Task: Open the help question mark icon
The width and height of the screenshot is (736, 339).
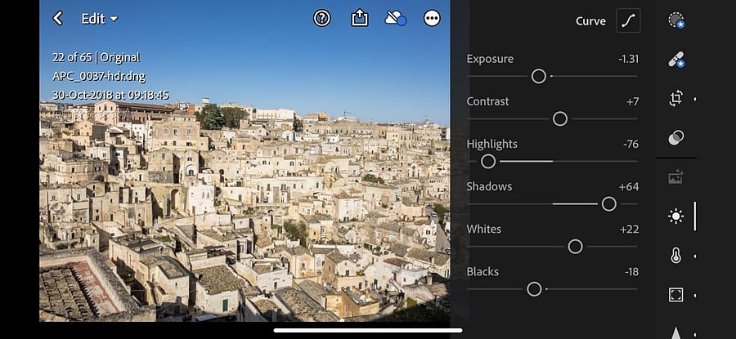Action: (x=322, y=18)
